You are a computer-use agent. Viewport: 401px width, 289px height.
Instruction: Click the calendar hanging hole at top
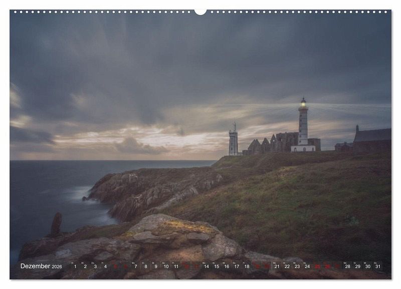pyautogui.click(x=200, y=12)
